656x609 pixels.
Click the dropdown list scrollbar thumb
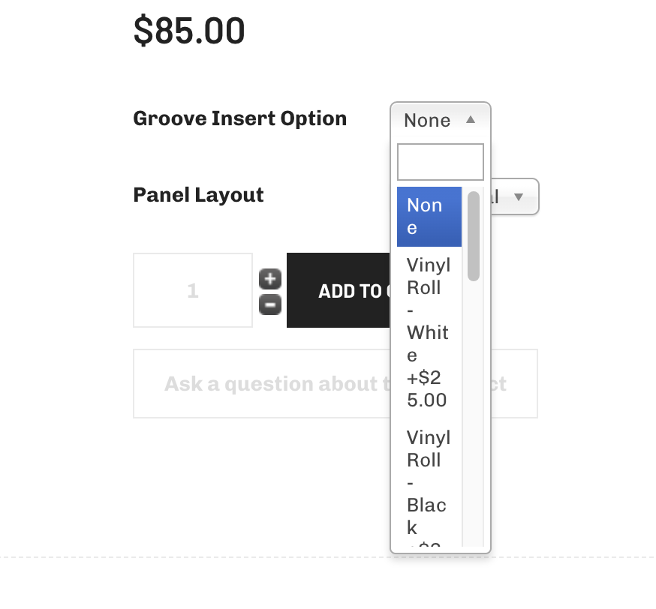pos(473,236)
